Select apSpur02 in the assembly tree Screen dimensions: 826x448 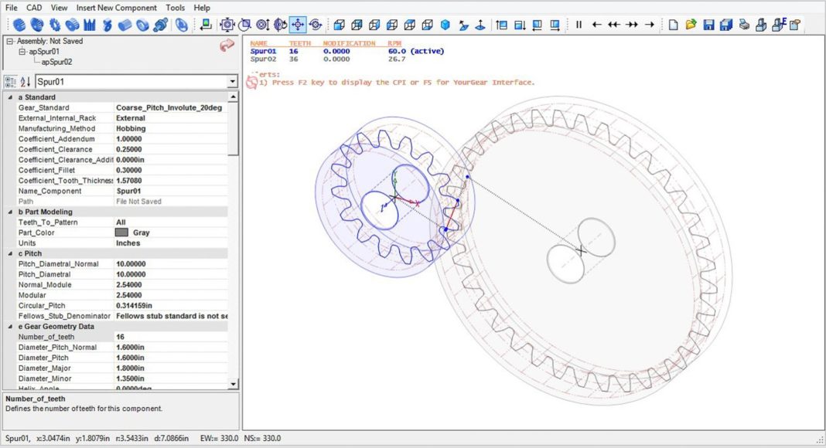[x=57, y=62]
